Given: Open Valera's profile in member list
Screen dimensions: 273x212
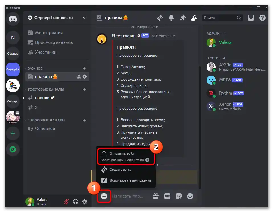Looking at the screenshot, I should coord(236,42).
